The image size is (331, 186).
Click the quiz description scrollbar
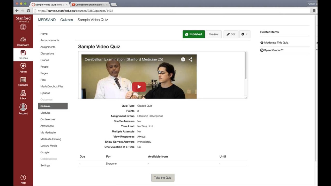245,66
